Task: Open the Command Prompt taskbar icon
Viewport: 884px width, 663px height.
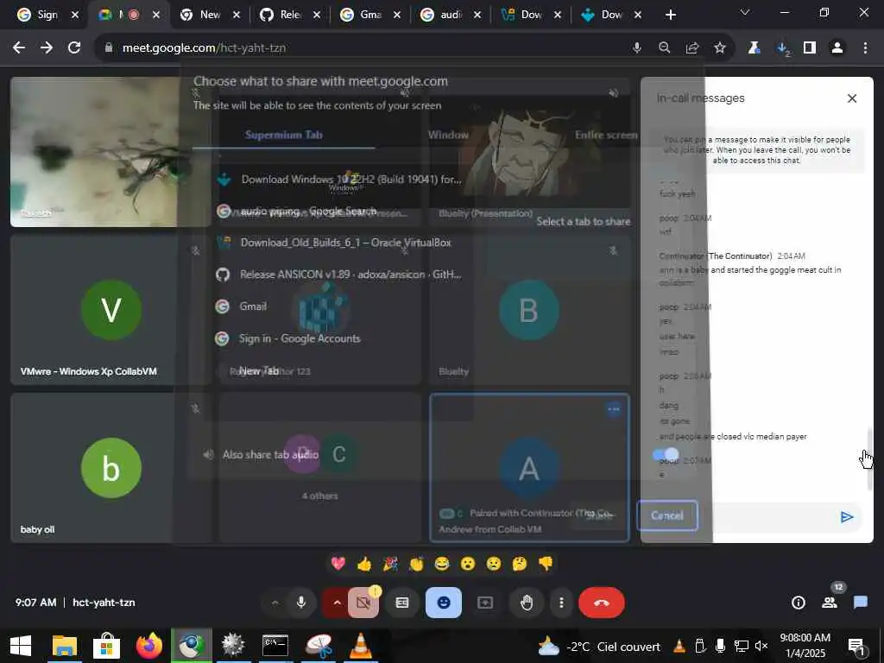Action: click(275, 646)
